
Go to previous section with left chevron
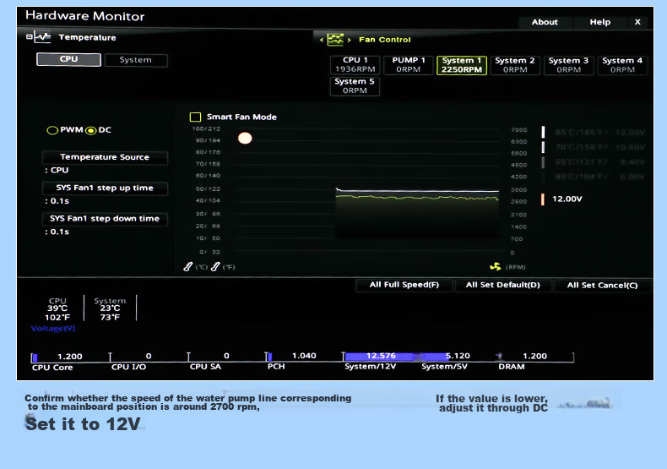[x=322, y=40]
